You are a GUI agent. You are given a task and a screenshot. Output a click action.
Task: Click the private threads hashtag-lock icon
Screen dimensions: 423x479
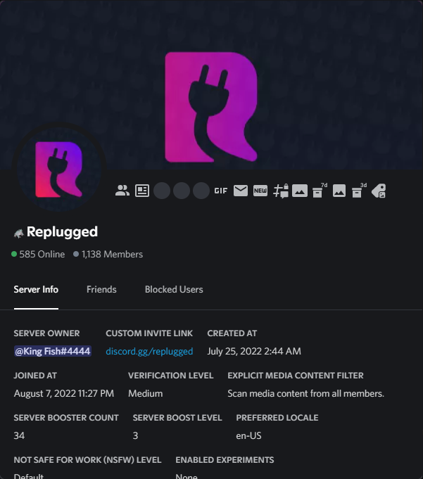280,191
